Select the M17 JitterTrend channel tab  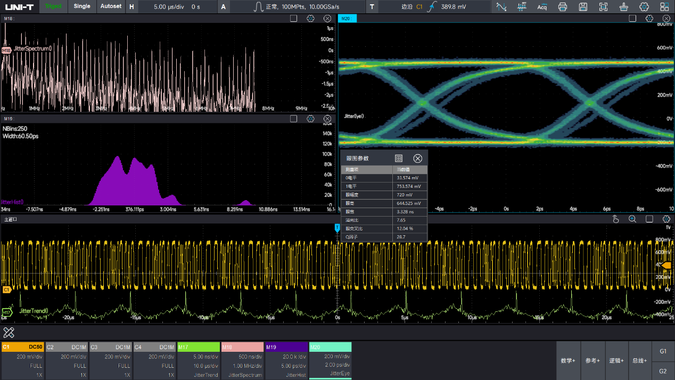[x=198, y=360]
